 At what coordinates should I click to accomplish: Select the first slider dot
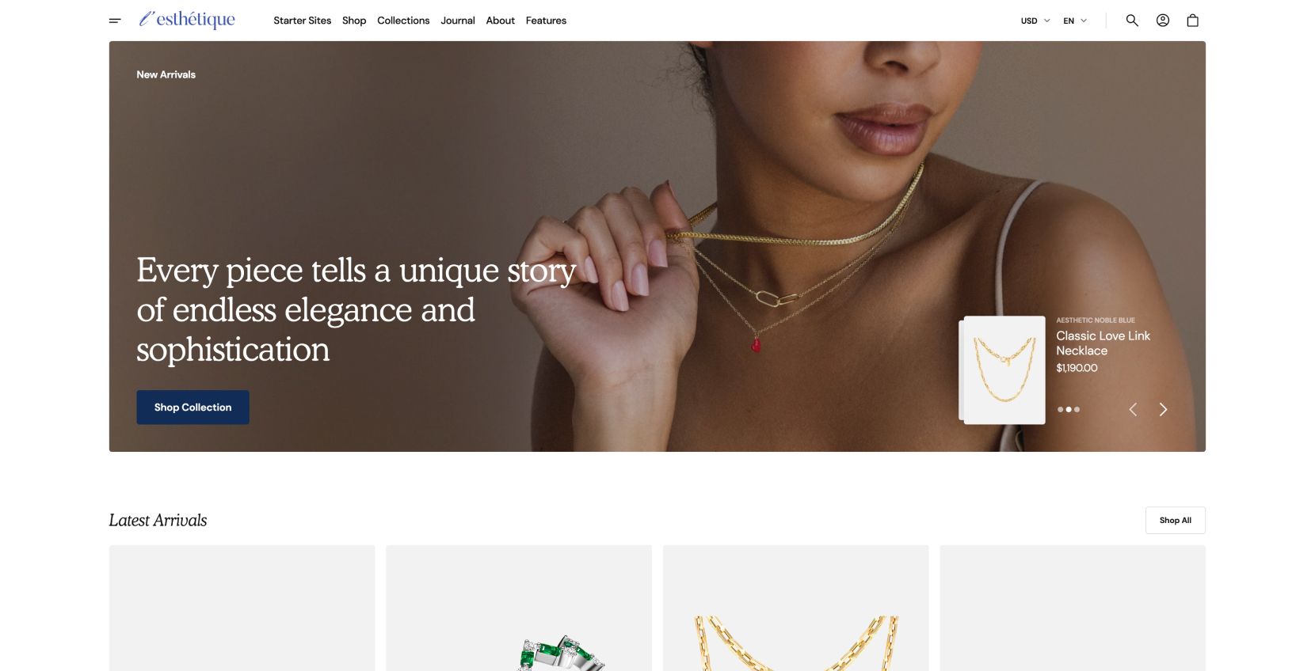point(1061,409)
